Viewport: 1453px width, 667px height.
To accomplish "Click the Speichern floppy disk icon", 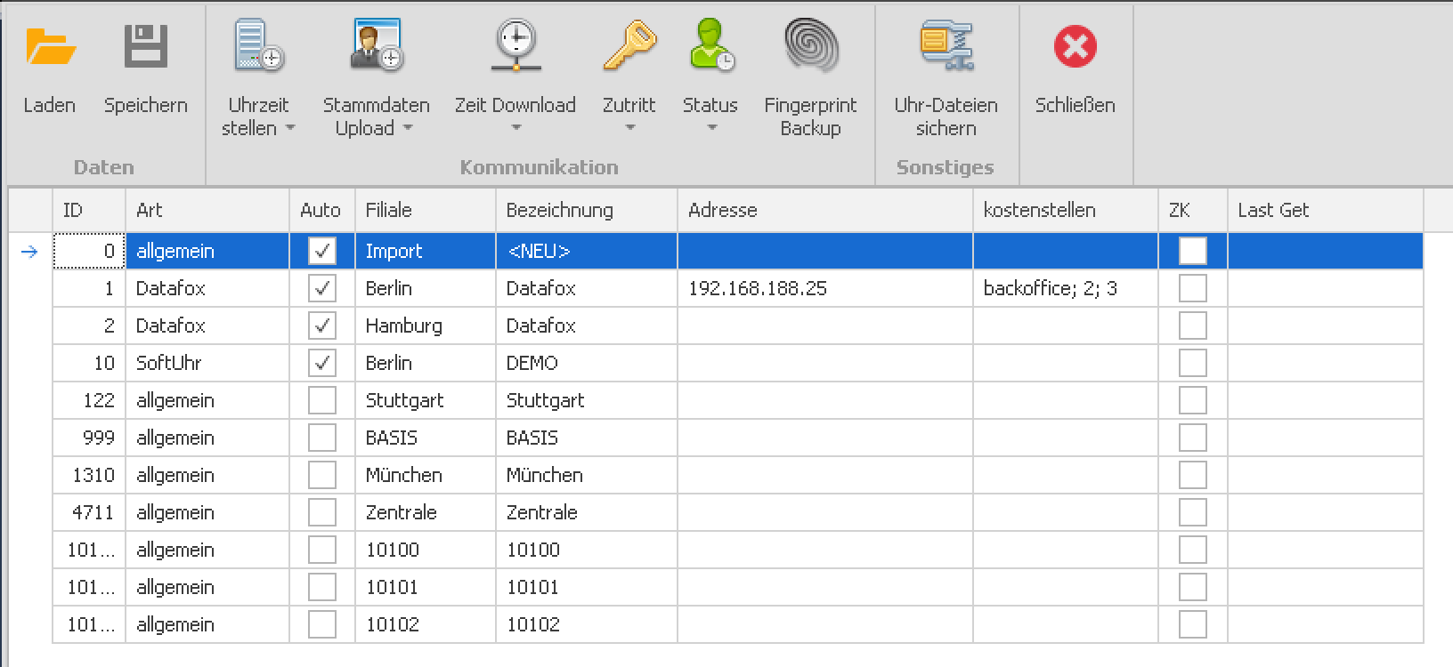I will click(146, 47).
